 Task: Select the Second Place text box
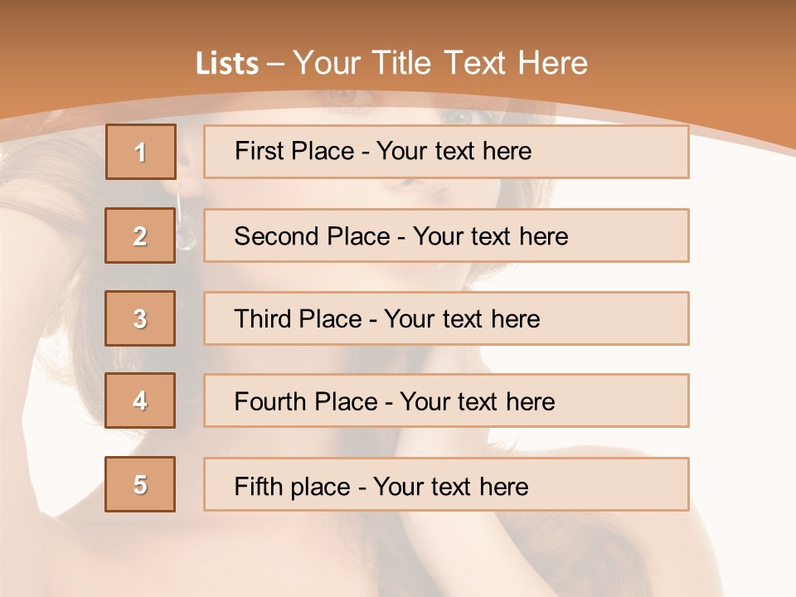[446, 235]
